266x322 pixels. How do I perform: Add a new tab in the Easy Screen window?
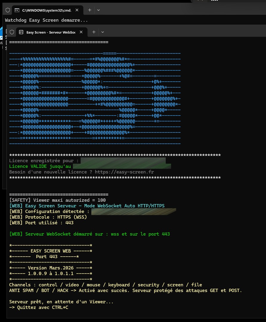point(94,32)
